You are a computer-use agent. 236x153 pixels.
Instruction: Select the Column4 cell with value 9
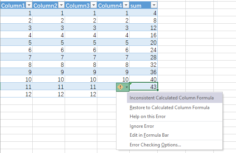113,72
